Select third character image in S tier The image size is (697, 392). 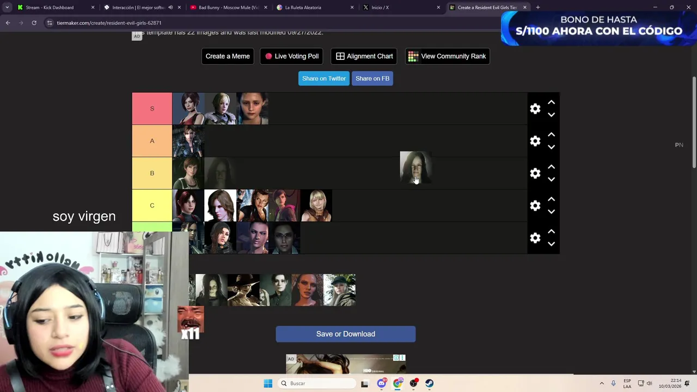(253, 109)
